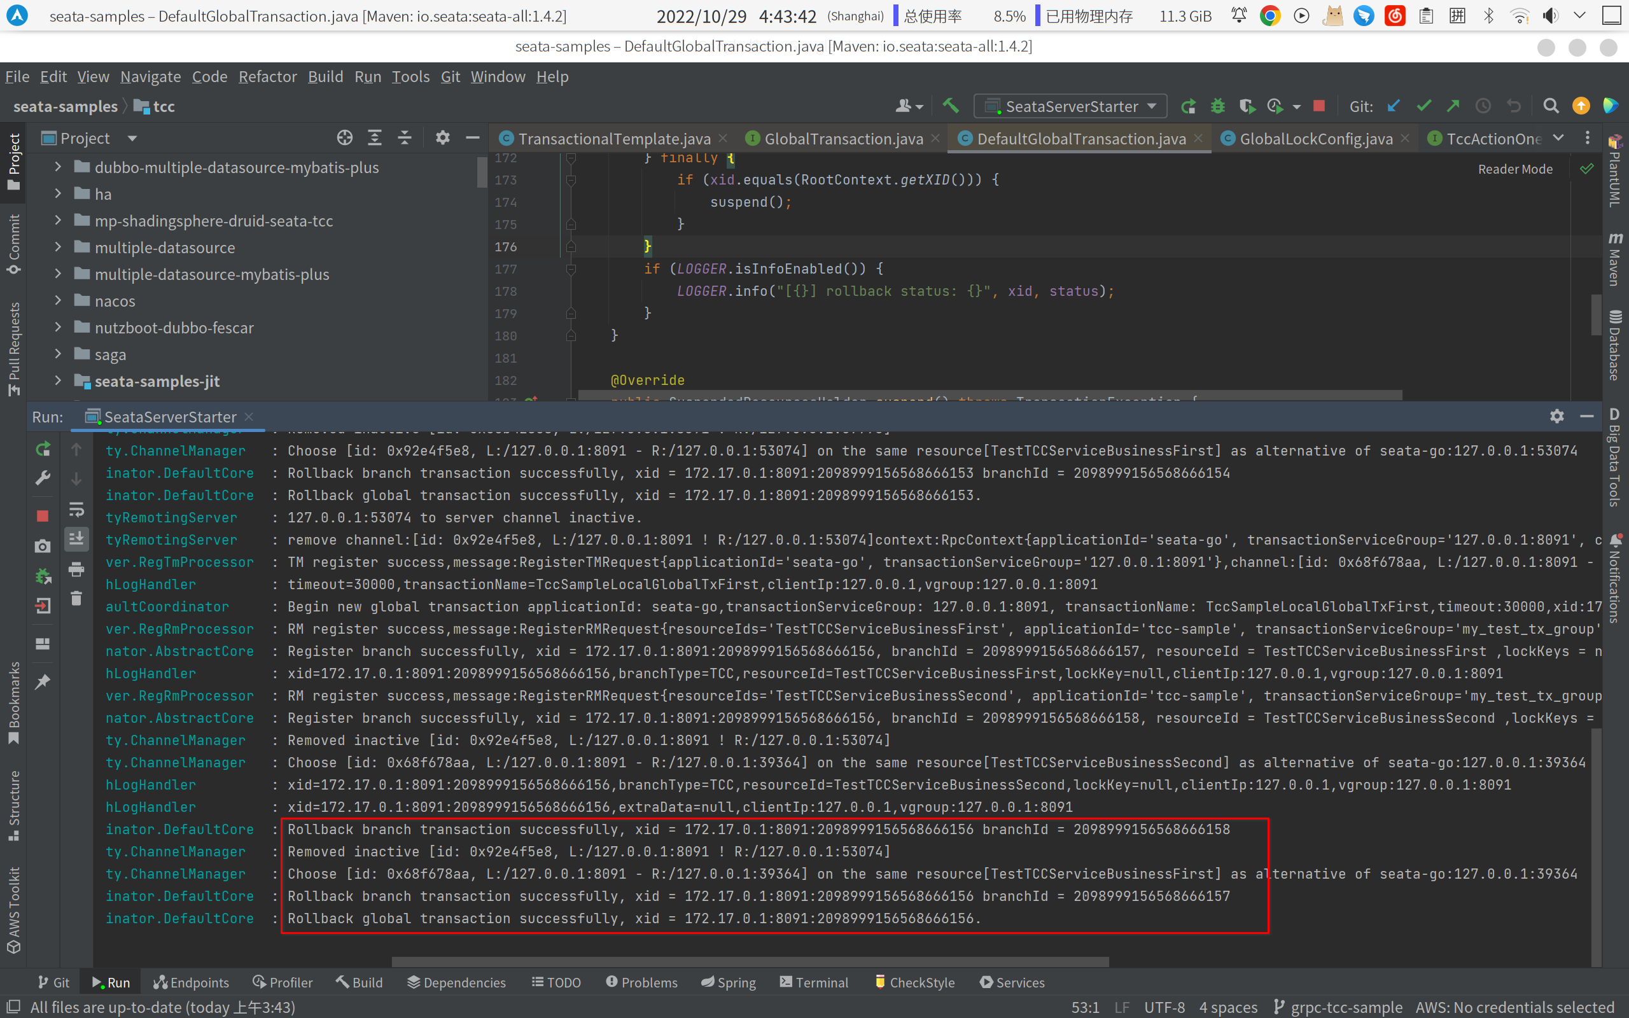Screen dimensions: 1629x1018
Task: Click the Dump Threads camera icon
Action: click(43, 546)
